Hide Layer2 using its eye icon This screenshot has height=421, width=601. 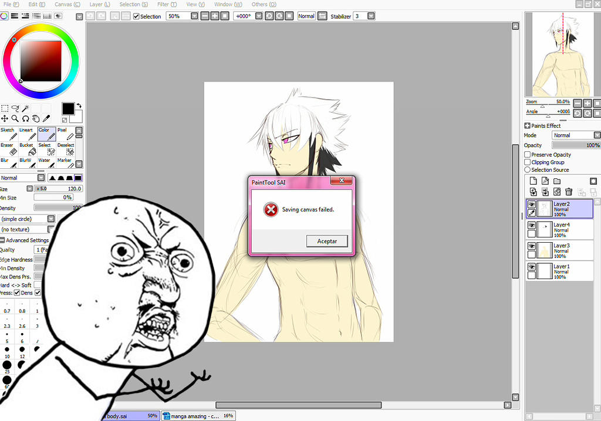532,204
